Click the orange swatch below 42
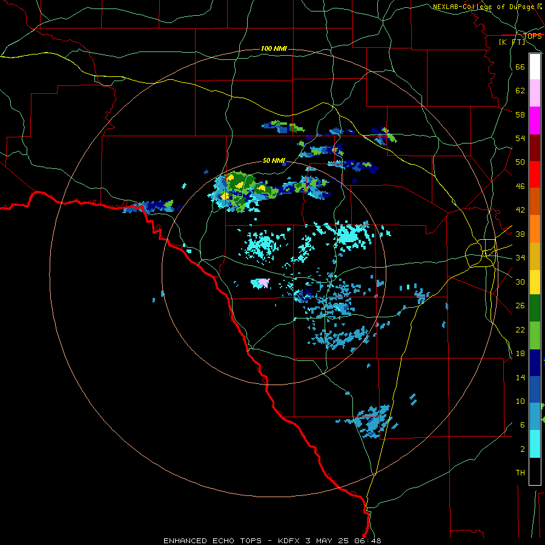The image size is (545, 545). pyautogui.click(x=535, y=229)
